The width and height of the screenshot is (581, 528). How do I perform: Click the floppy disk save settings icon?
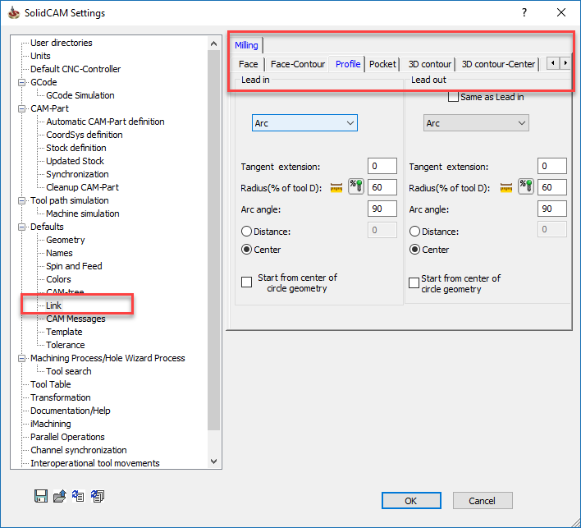(x=41, y=496)
